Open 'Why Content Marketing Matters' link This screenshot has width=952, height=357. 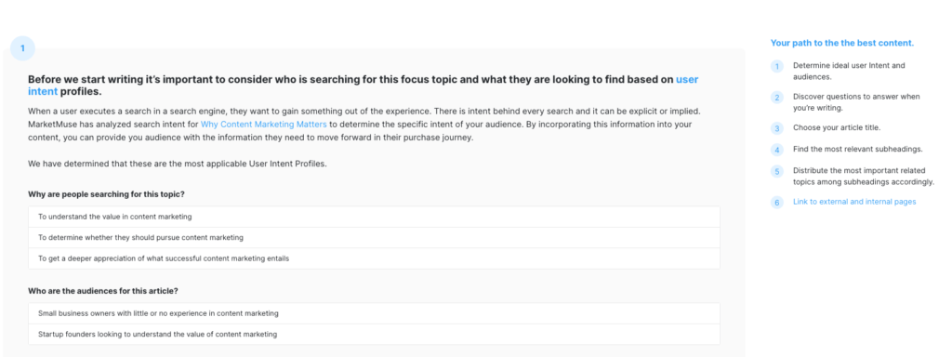point(263,125)
